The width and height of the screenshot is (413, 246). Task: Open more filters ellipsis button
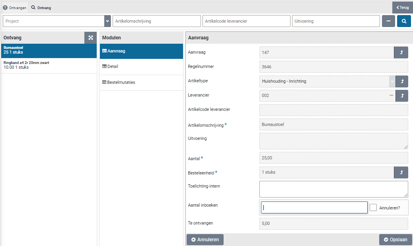click(x=388, y=21)
